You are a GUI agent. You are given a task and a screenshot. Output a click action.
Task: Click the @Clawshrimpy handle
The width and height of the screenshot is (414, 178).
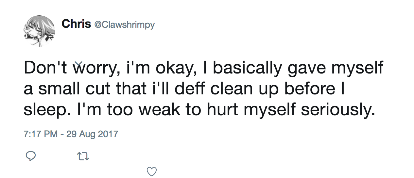coord(124,25)
